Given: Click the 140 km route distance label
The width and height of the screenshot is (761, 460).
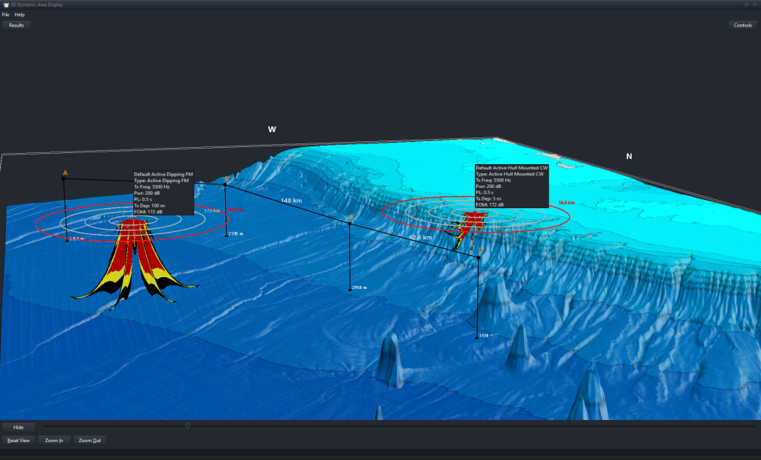Looking at the screenshot, I should click(x=291, y=201).
